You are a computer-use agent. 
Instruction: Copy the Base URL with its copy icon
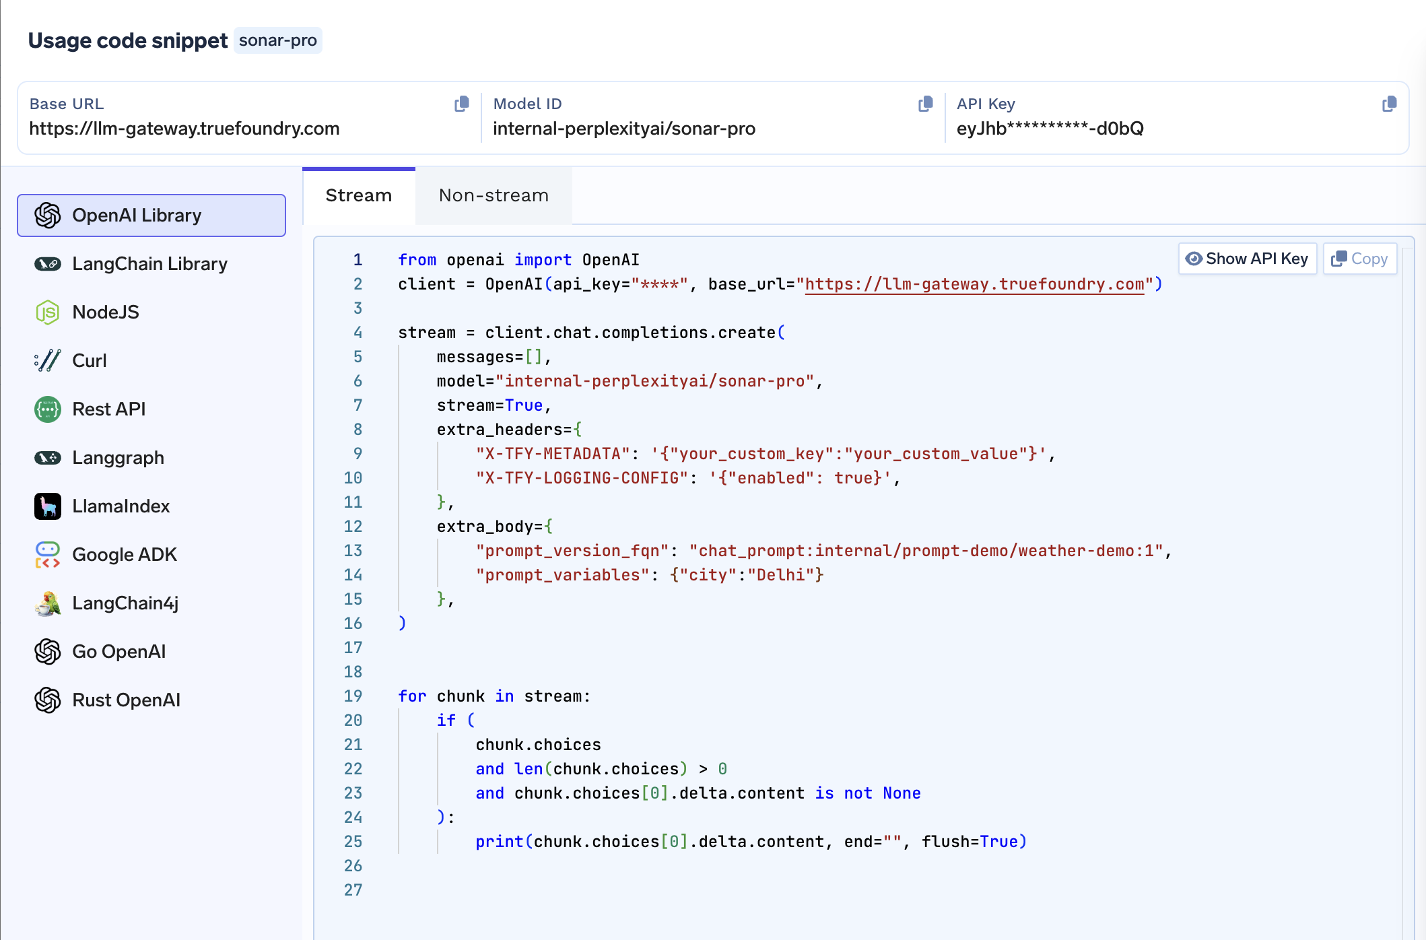coord(462,104)
